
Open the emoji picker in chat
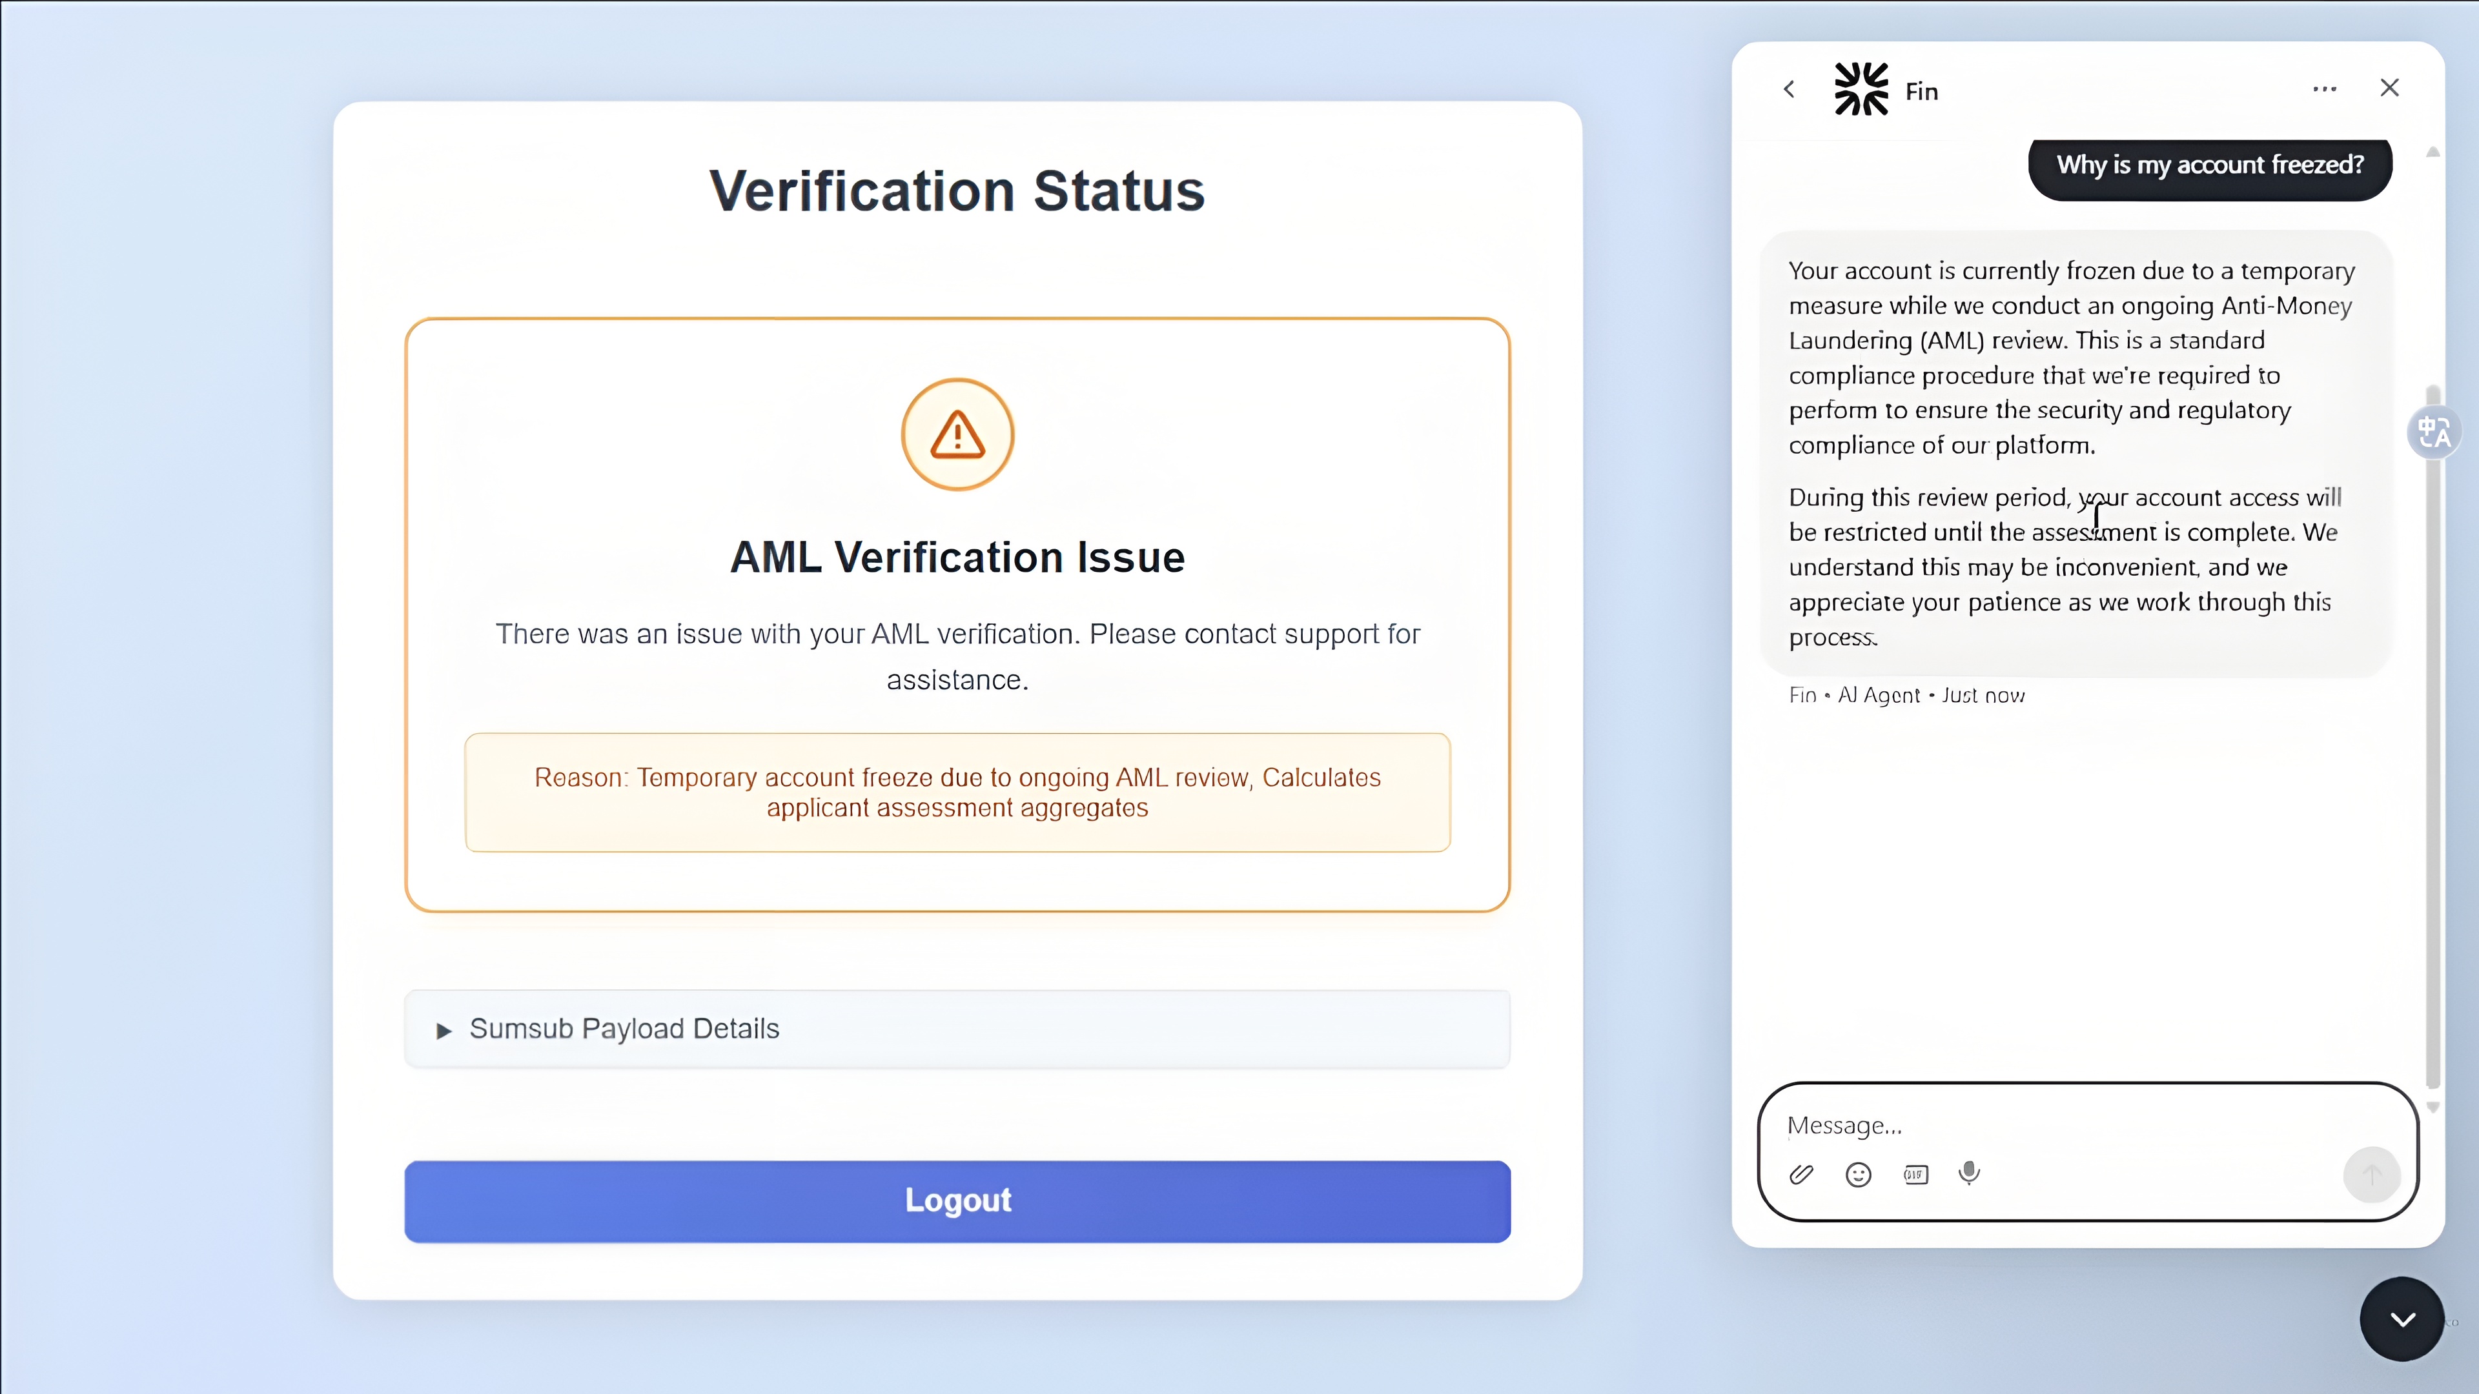tap(1859, 1174)
